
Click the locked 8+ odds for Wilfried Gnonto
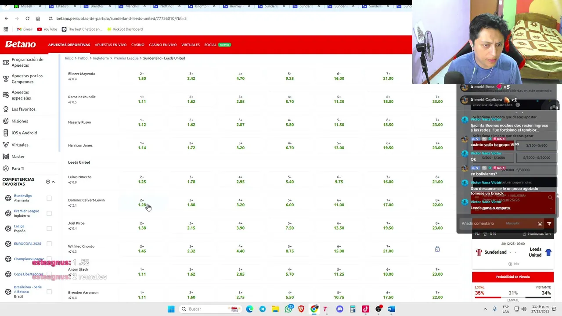coord(437,249)
